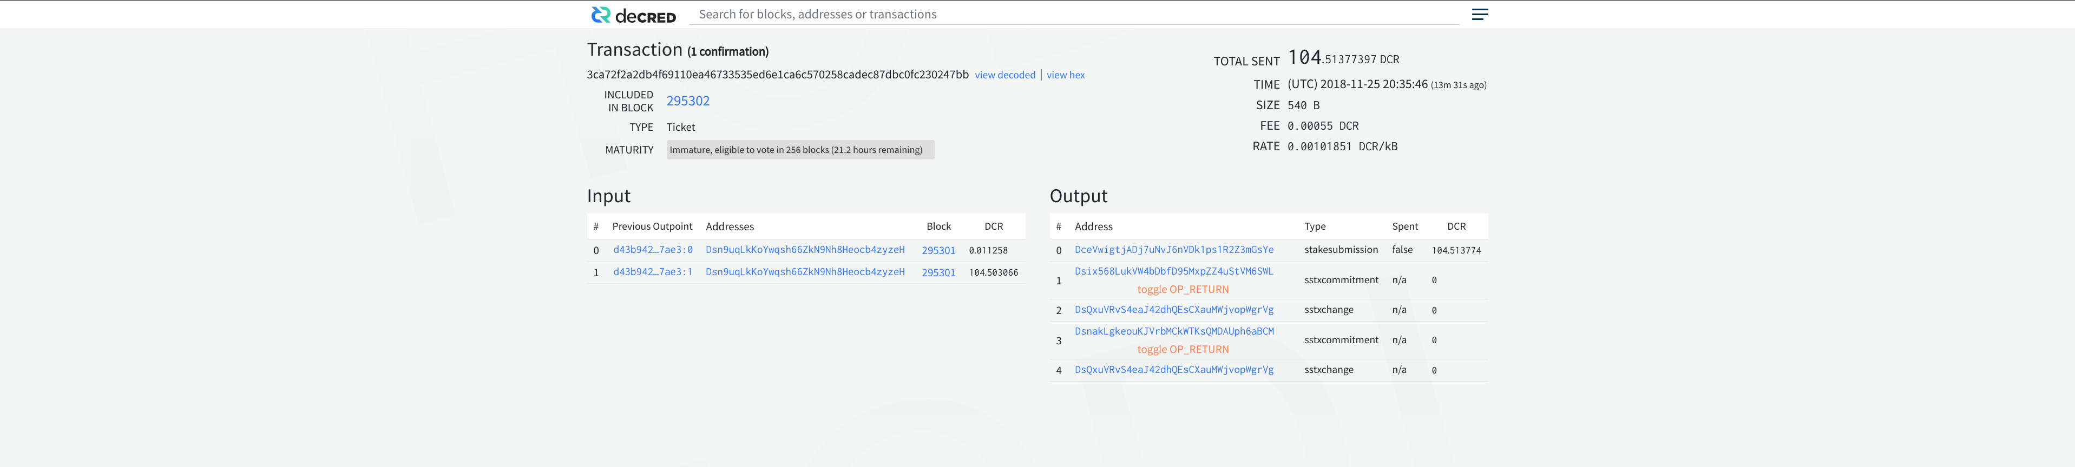This screenshot has width=2075, height=467.
Task: Toggle OP_RETURN for output 1
Action: click(1183, 289)
